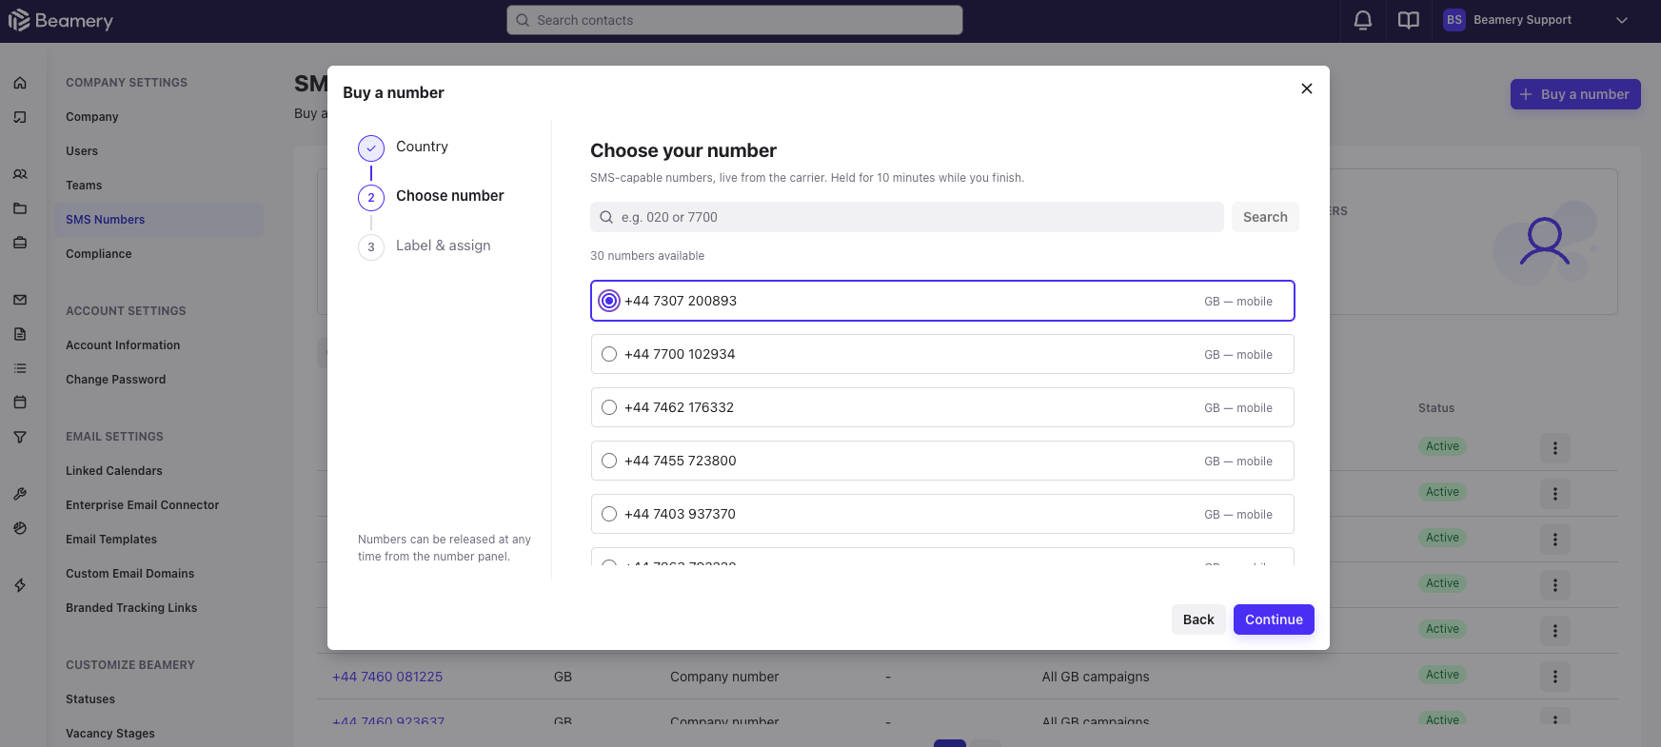Open row actions menu for +44 7460 081225
This screenshot has width=1661, height=747.
[1555, 677]
